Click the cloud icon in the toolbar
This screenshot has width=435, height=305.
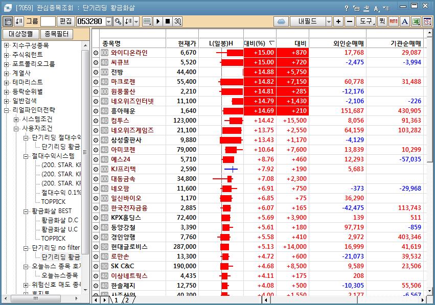281,21
